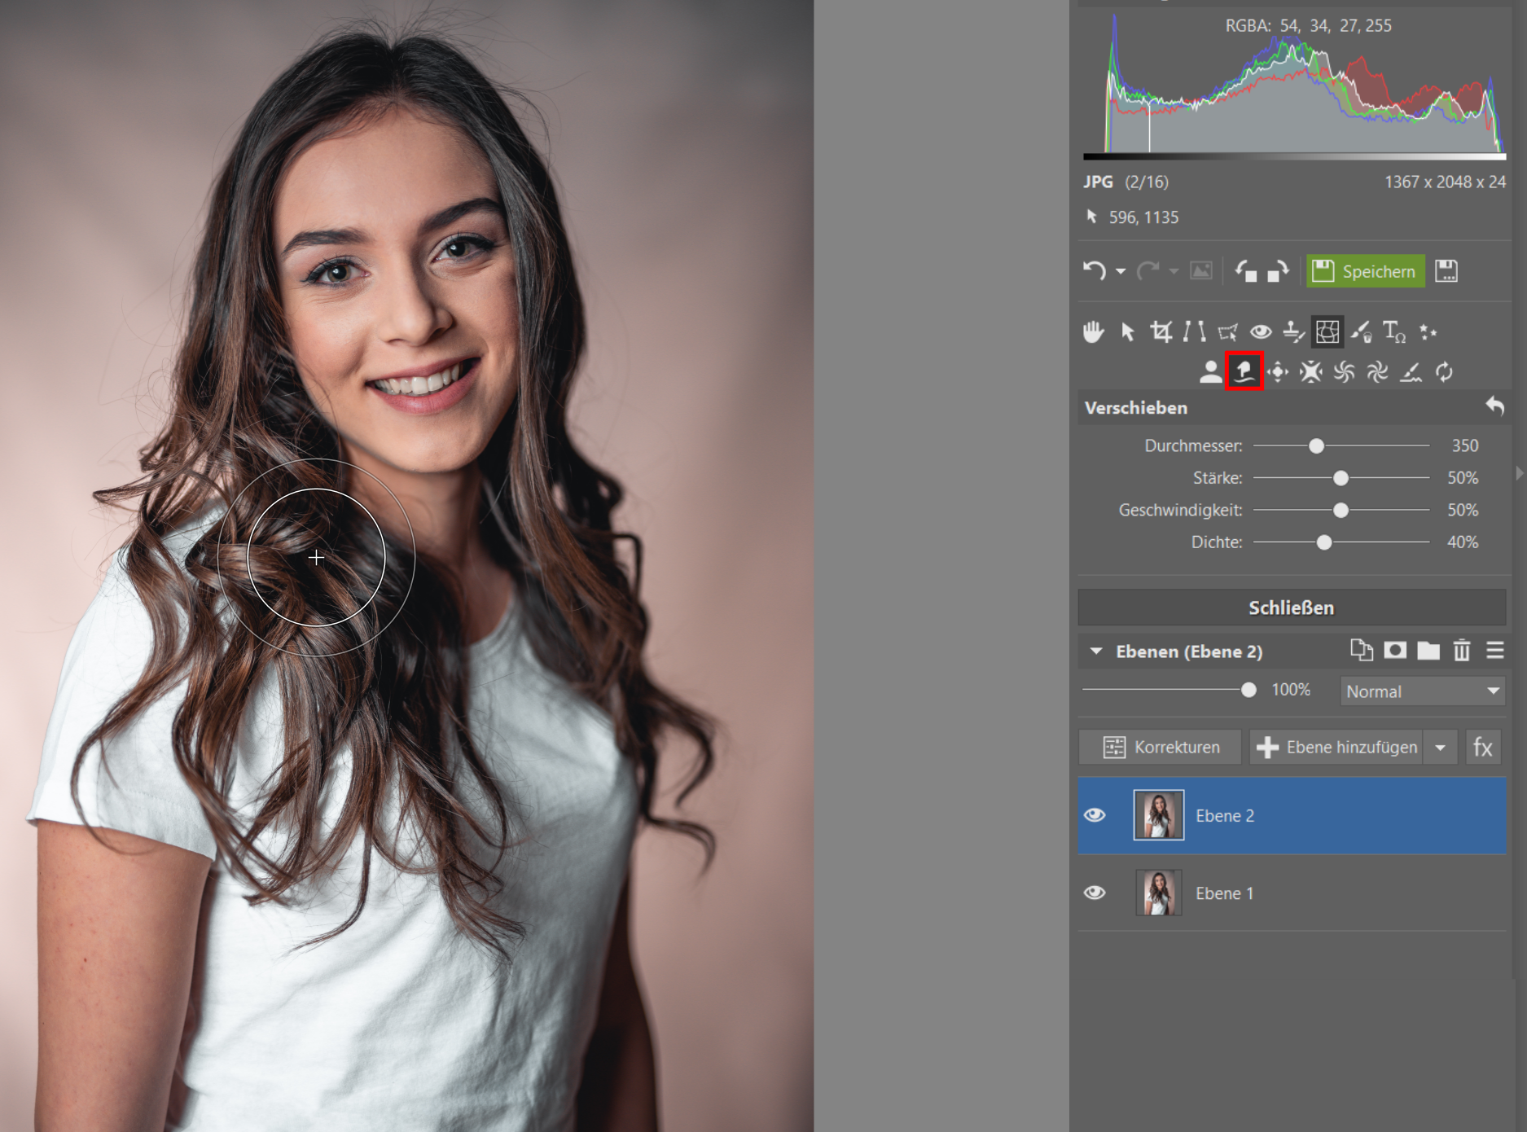This screenshot has height=1132, width=1527.
Task: Click the add mask icon in Ebenen
Action: [1395, 651]
